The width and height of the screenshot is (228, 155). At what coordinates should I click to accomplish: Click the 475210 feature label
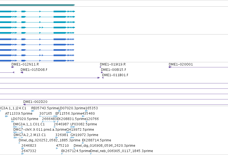(62, 146)
